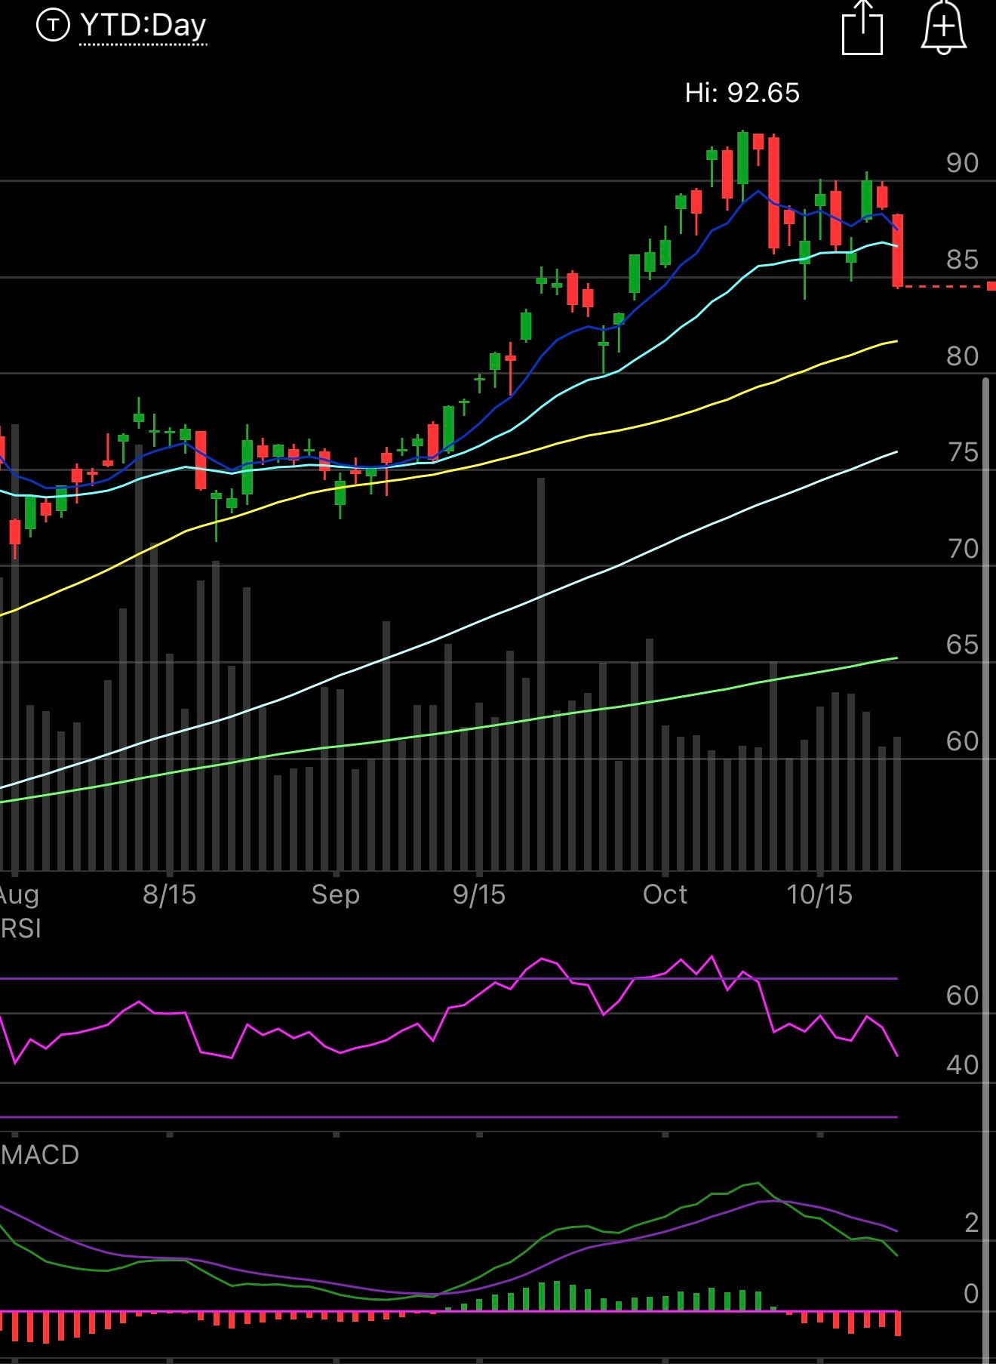The height and width of the screenshot is (1364, 996).
Task: Tap the 75 price axis label
Action: click(962, 452)
